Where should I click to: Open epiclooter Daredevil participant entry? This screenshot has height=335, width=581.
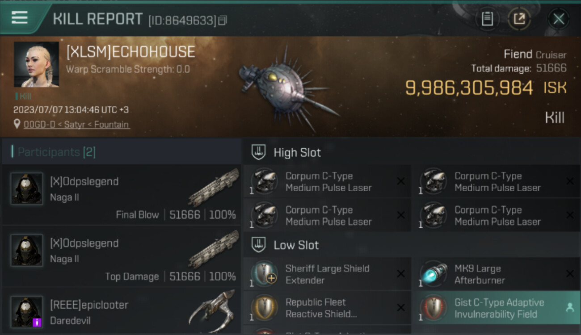[122, 313]
